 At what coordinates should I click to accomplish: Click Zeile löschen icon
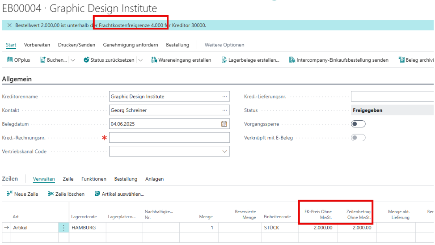51,194
